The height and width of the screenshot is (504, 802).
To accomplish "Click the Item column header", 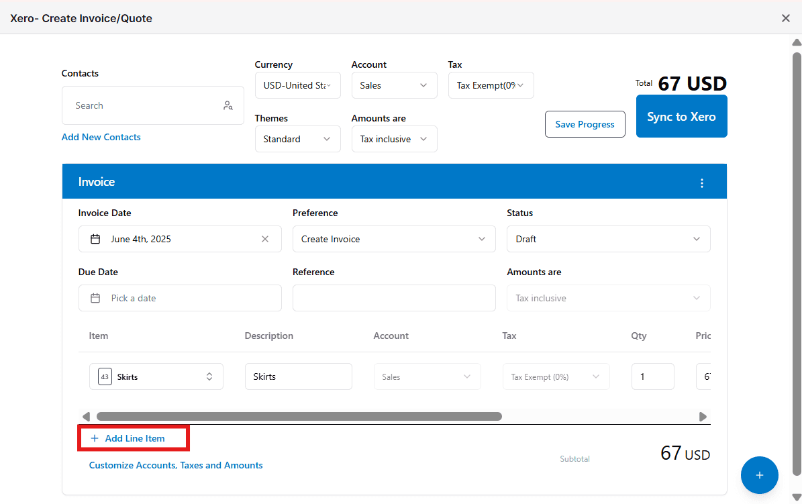I will pos(98,336).
